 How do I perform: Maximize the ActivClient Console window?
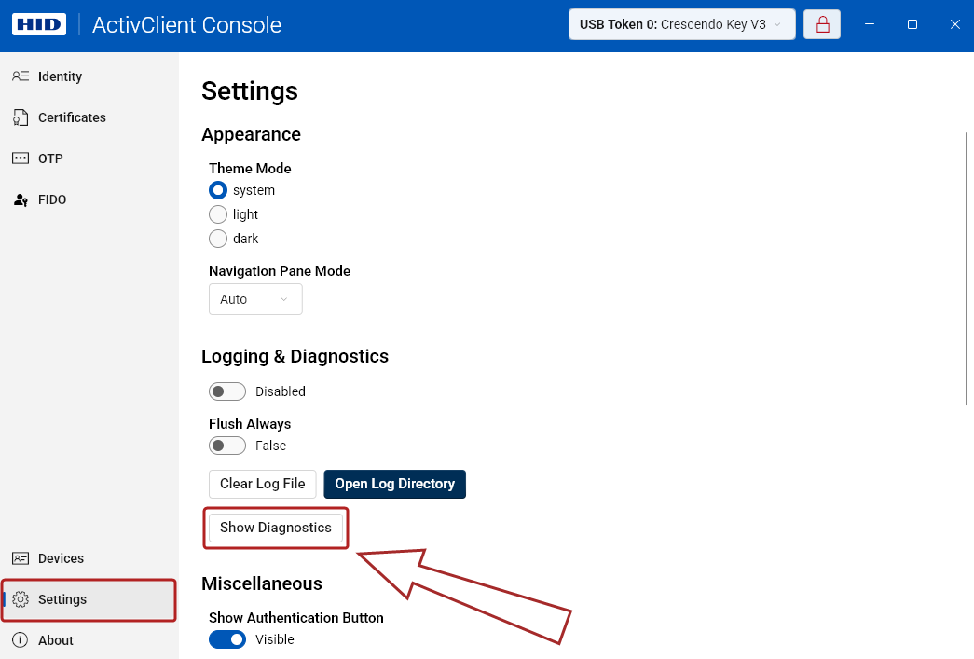point(912,24)
